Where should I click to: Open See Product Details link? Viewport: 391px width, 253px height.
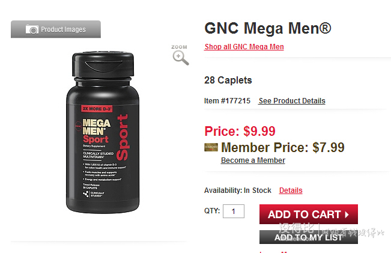point(292,101)
